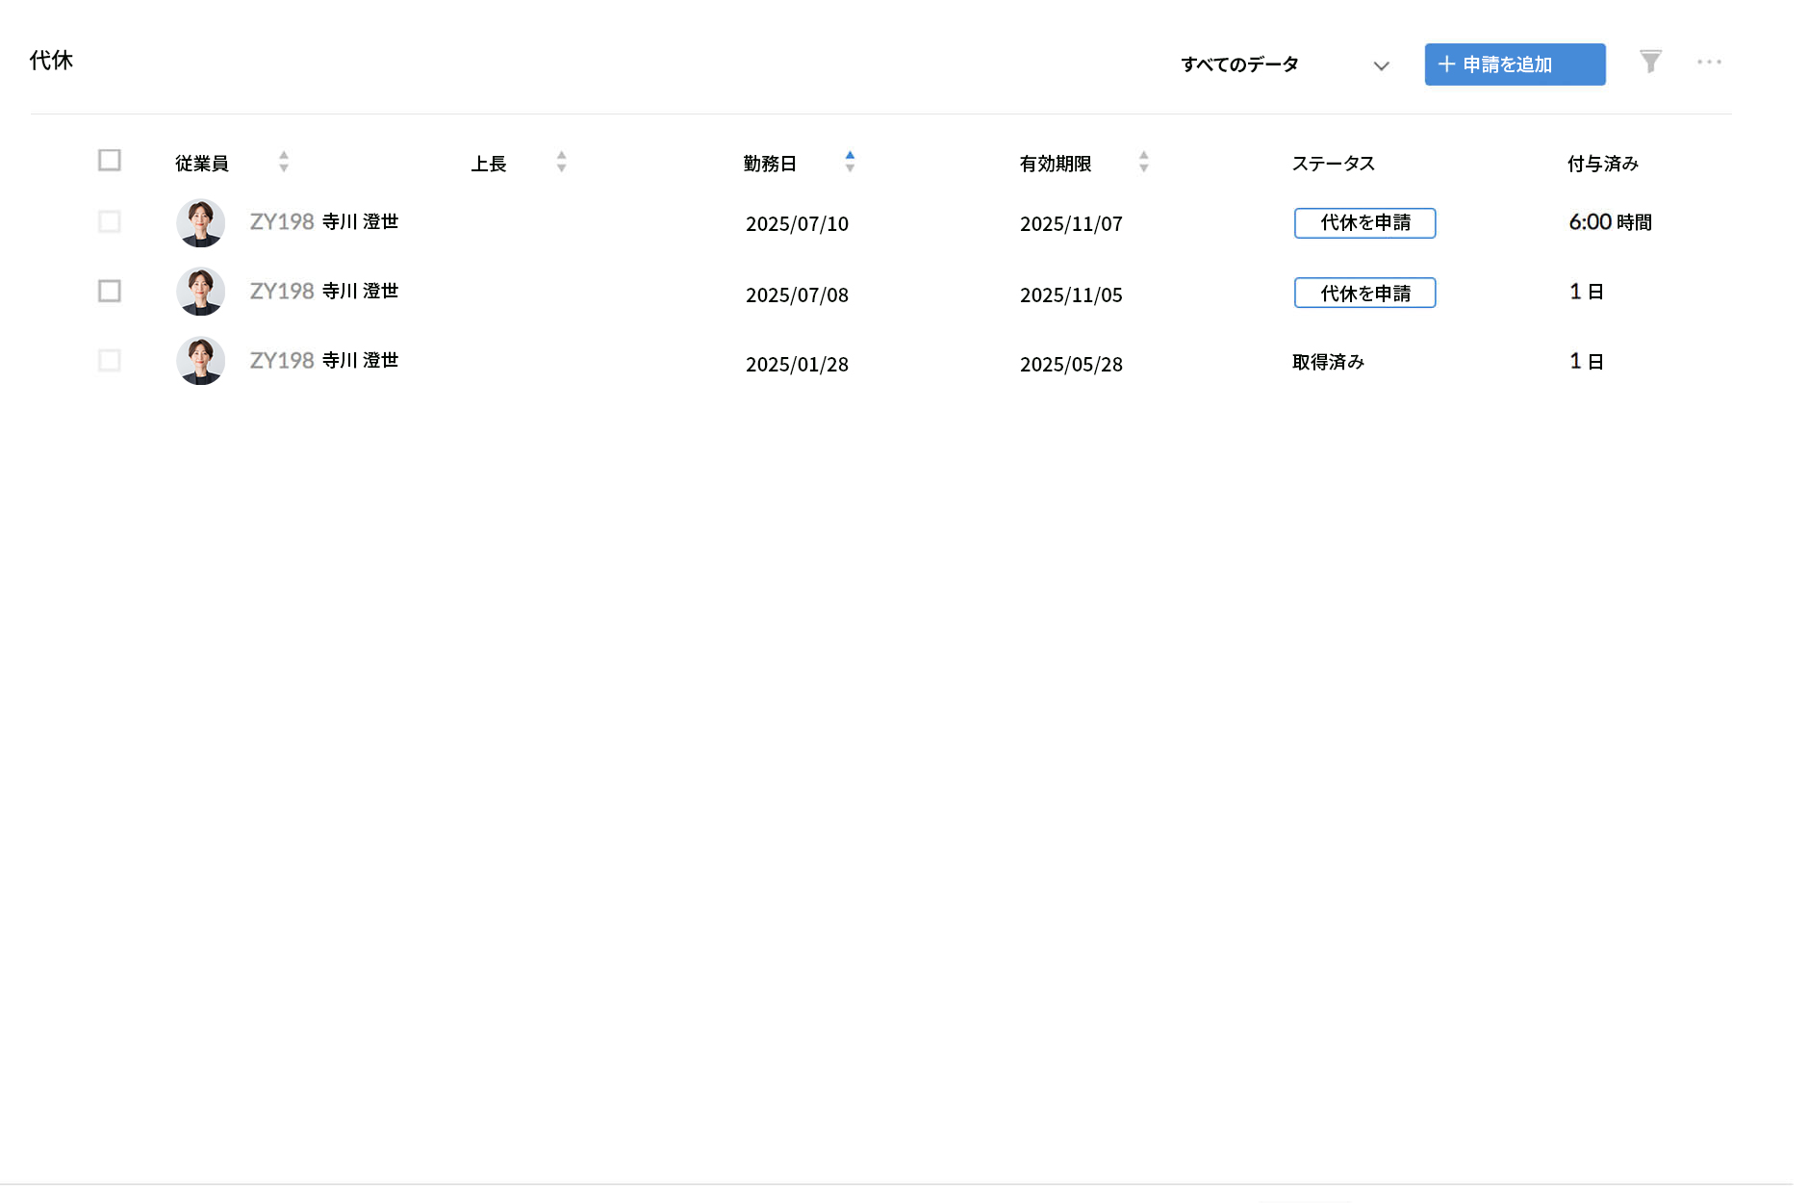Click 6:00 時間 in the 付与済み column
Image resolution: width=1809 pixels, height=1203 pixels.
(1610, 221)
